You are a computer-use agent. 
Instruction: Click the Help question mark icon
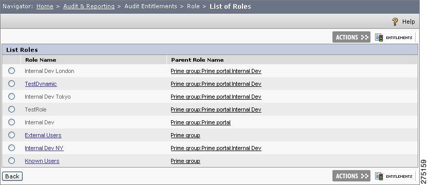(x=395, y=22)
